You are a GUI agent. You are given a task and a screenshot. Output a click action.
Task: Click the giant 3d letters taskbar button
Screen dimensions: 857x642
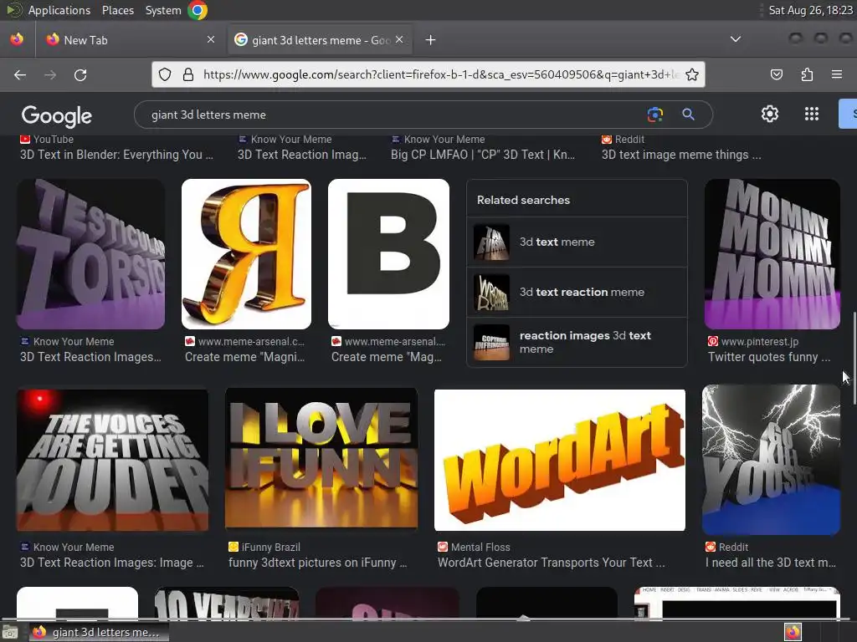(99, 632)
